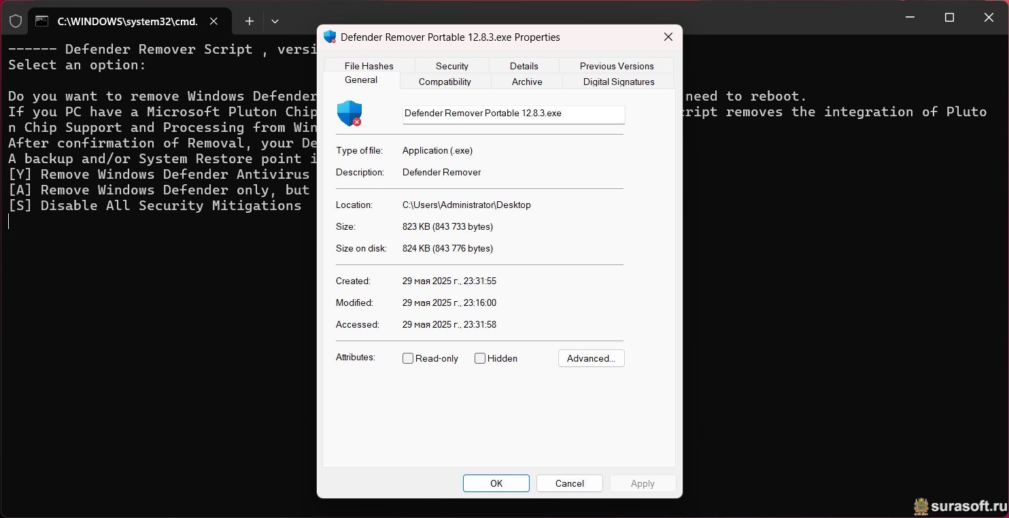1009x518 pixels.
Task: Click the location path C:\Users\Administrator\Desktop
Action: tap(466, 205)
